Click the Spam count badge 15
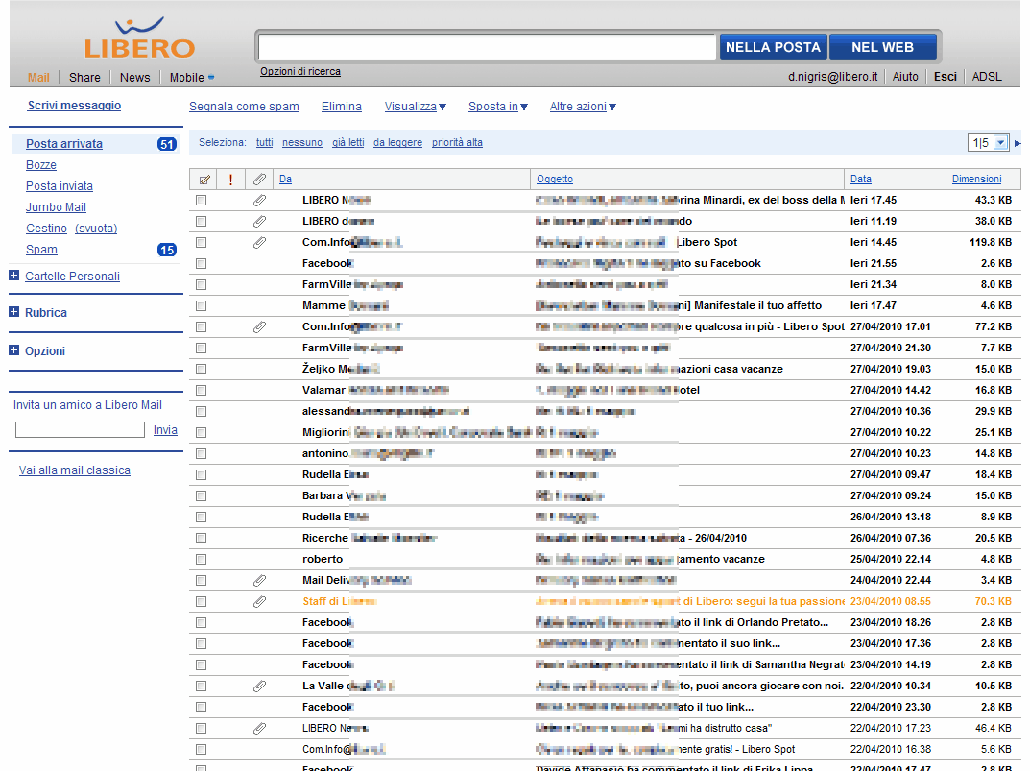Viewport: 1030px width, 771px height. click(167, 250)
